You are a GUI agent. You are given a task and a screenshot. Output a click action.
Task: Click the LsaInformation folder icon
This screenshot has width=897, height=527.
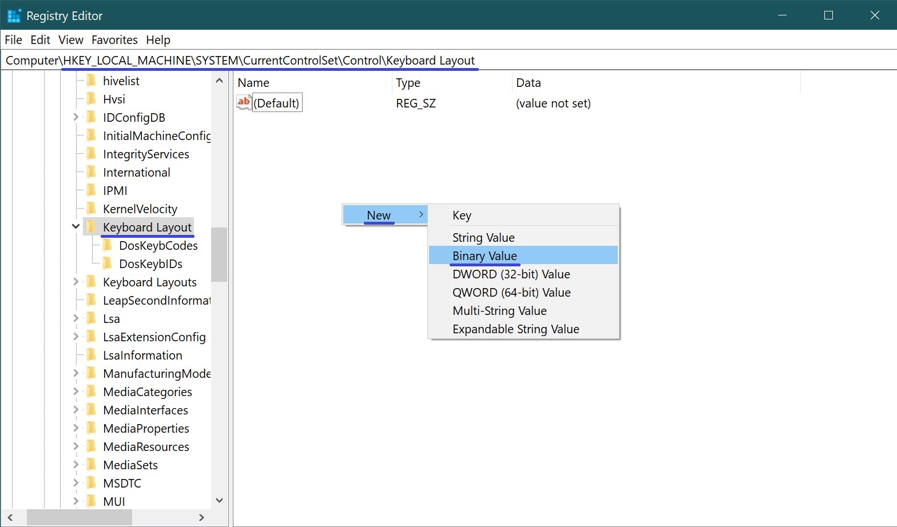tap(91, 355)
